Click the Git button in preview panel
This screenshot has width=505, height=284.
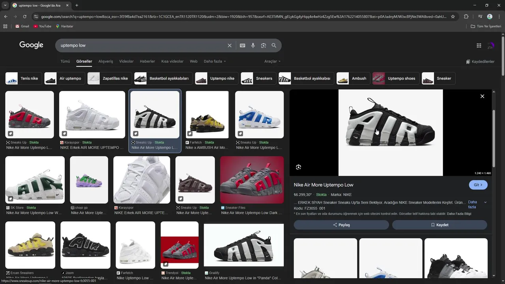click(x=478, y=185)
